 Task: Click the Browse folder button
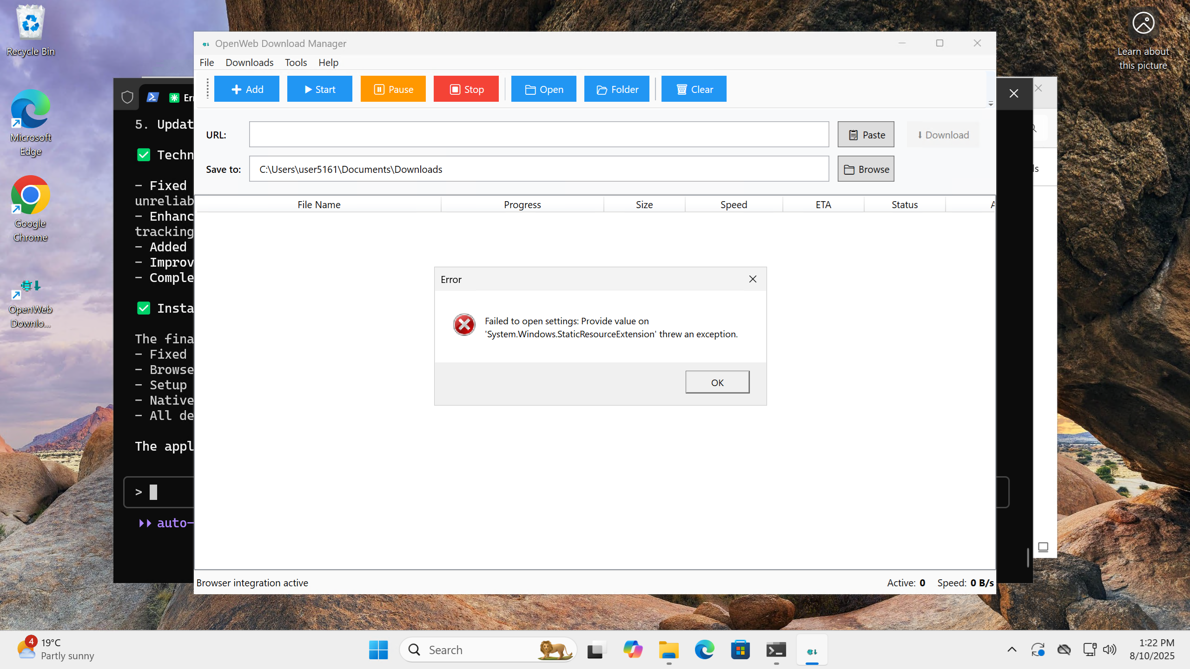coord(866,169)
